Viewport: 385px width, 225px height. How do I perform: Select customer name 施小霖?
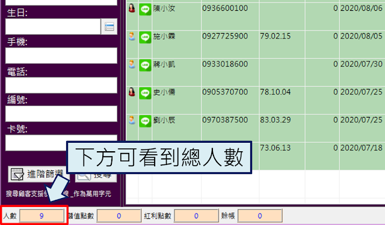coord(164,36)
